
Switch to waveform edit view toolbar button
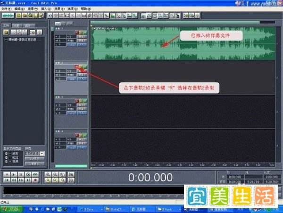(8, 16)
